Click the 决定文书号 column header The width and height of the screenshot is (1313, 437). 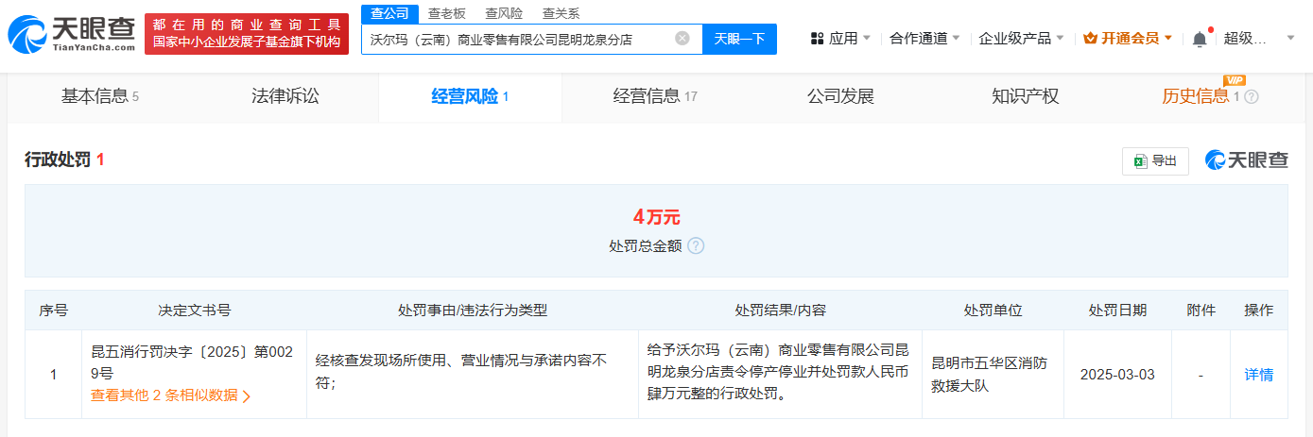point(194,310)
